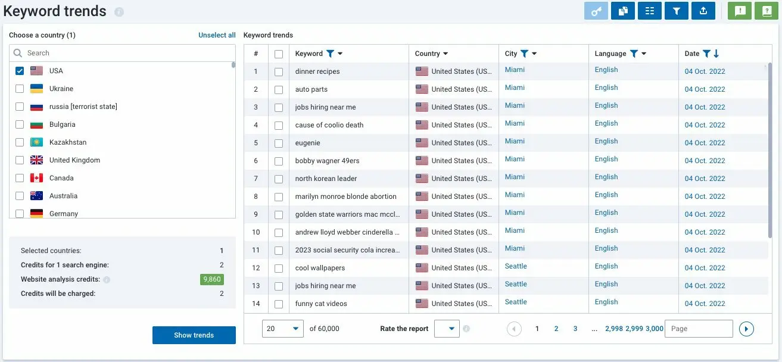782x362 pixels.
Task: Click the Unselect all link
Action: 216,35
